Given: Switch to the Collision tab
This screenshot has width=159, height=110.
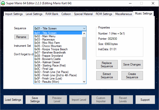Looking at the screenshot, I should point(66,14).
